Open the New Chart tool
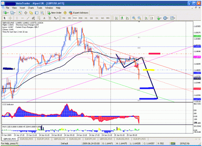The image size is (202, 146). tap(5, 13)
